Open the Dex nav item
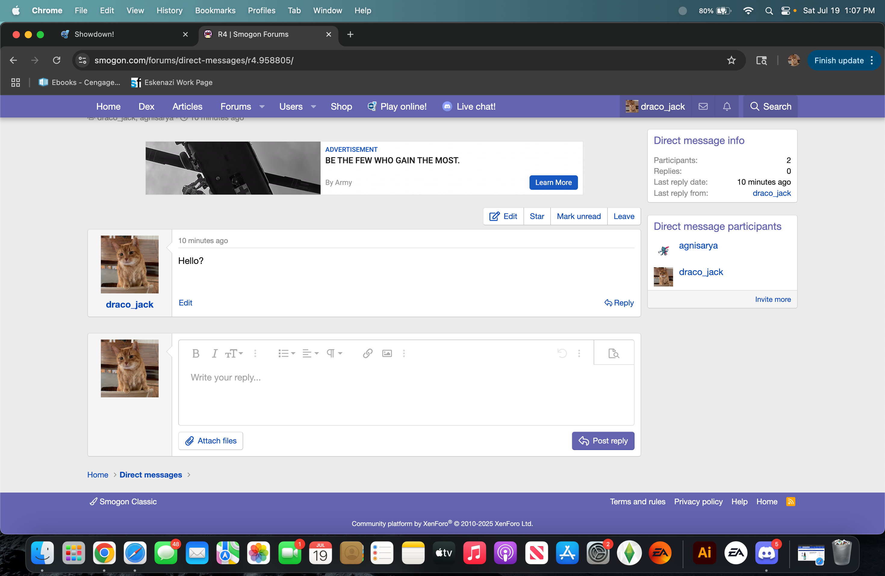The image size is (885, 576). coord(146,106)
